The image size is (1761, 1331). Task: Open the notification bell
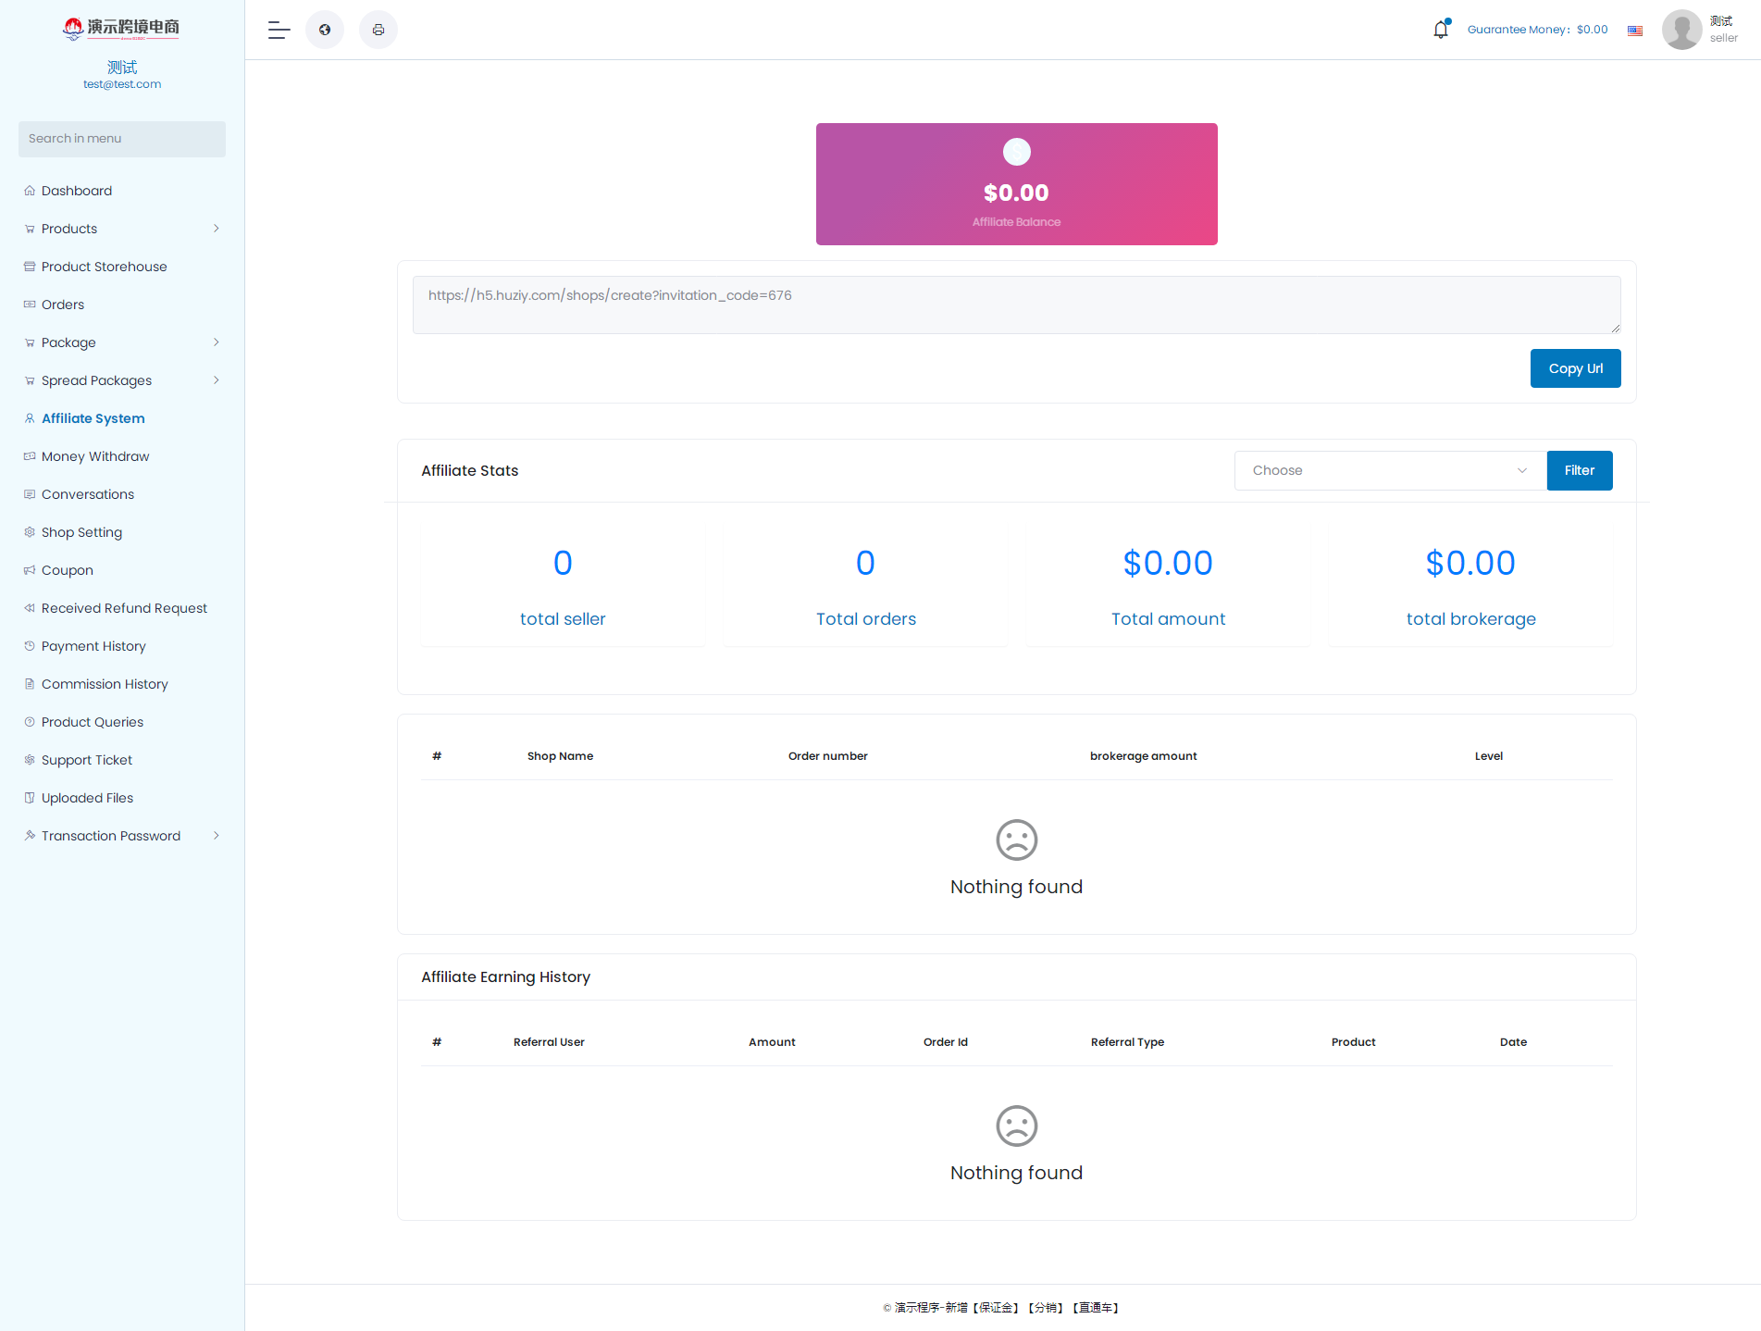point(1441,30)
